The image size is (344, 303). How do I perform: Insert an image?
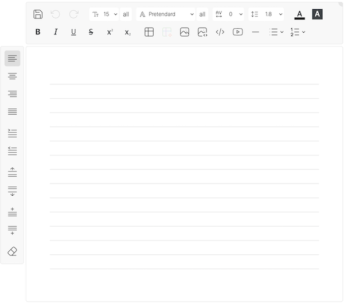[185, 32]
